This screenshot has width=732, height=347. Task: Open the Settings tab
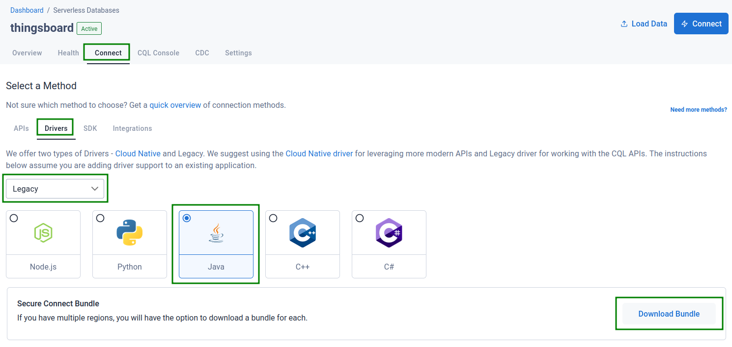click(x=238, y=53)
